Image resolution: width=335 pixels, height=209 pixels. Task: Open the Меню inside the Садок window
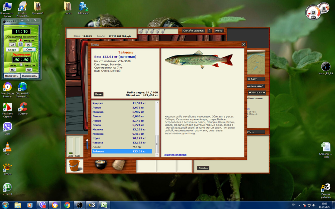click(x=98, y=94)
